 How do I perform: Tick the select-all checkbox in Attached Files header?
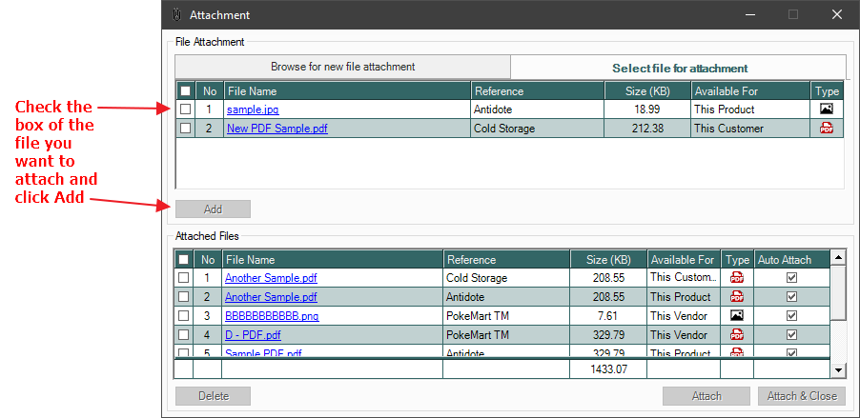pyautogui.click(x=183, y=259)
